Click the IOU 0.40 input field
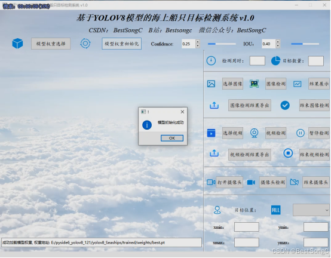This screenshot has height=258, width=331. [269, 44]
